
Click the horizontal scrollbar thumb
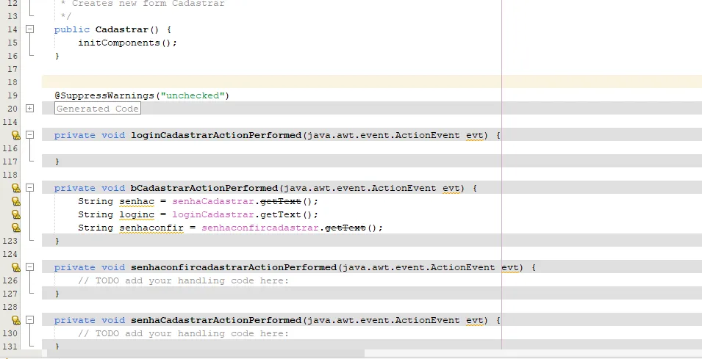coord(206,354)
